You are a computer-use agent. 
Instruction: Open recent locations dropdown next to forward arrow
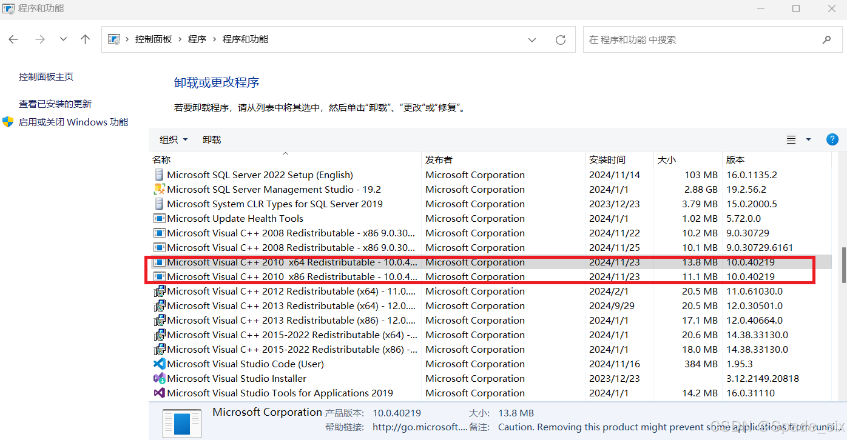point(62,39)
